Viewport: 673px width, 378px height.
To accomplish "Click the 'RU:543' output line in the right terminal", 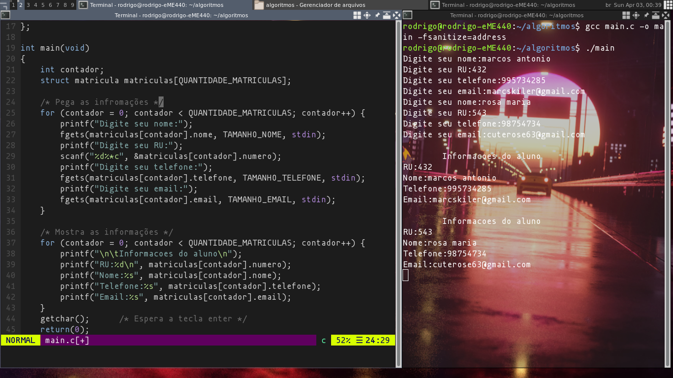I will click(x=418, y=232).
